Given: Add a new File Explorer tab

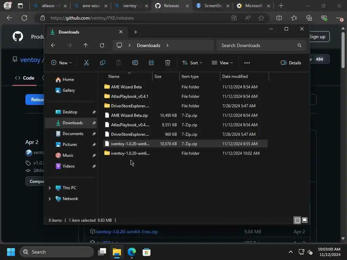Looking at the screenshot, I should (136, 32).
